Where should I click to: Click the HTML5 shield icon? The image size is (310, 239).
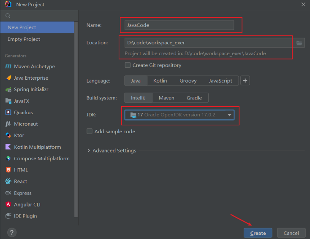click(x=8, y=170)
